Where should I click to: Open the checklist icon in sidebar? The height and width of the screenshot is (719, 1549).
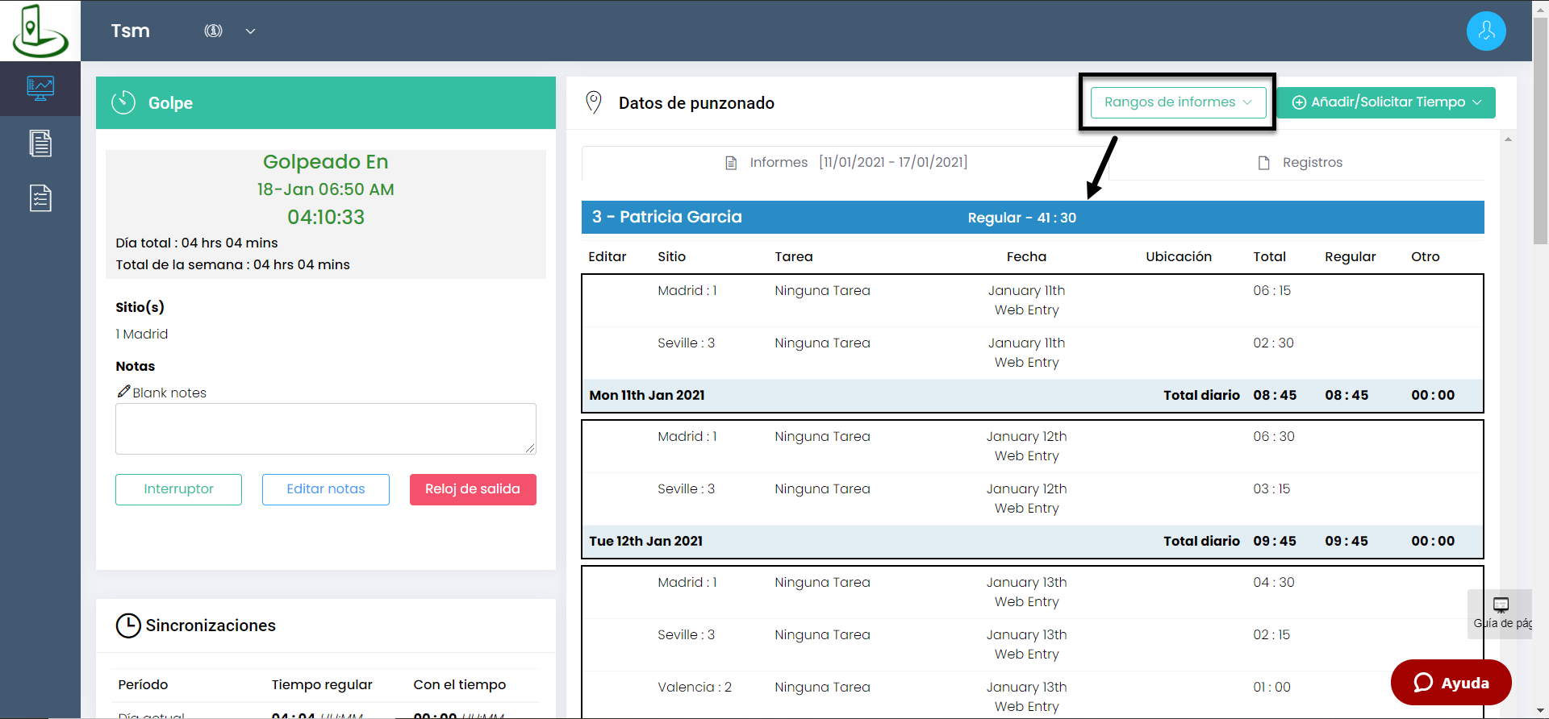click(40, 197)
